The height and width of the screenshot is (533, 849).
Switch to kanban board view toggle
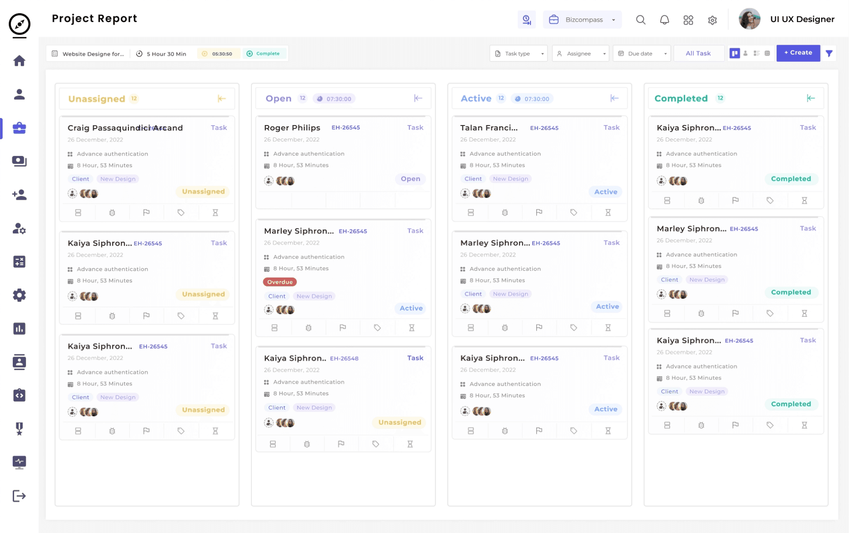[x=734, y=53]
